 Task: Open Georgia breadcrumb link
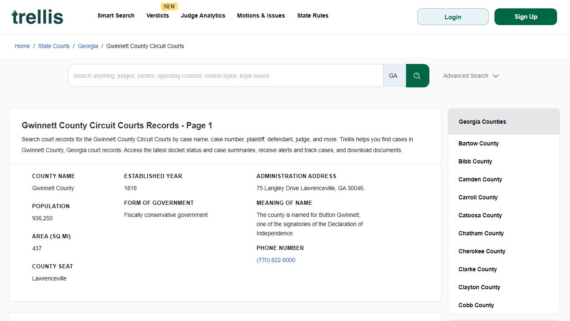click(x=88, y=46)
